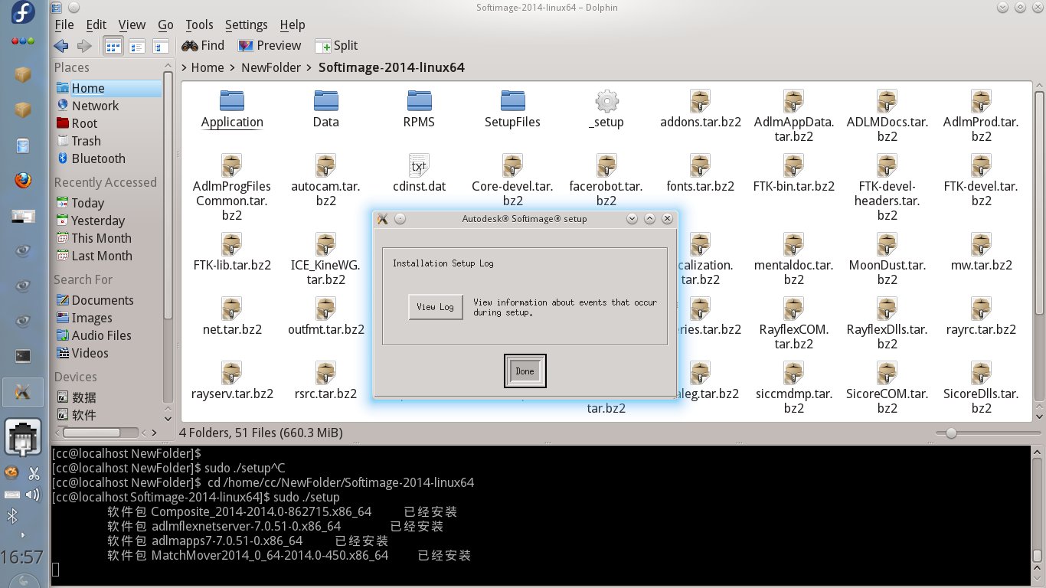Screen dimensions: 1046x588
Task: Select the _setup gear file icon
Action: (606, 101)
